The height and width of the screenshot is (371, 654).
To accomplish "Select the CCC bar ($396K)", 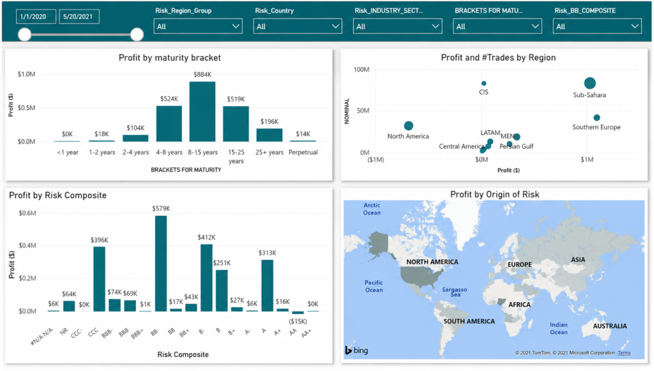I will (99, 279).
